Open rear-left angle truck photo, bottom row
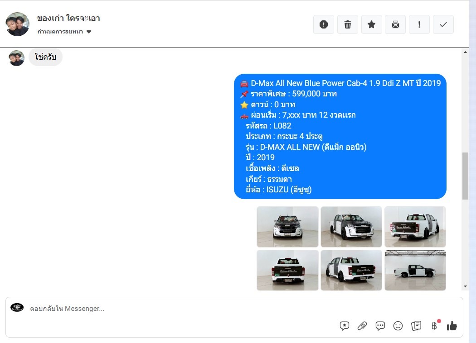The width and height of the screenshot is (476, 343). 351,270
